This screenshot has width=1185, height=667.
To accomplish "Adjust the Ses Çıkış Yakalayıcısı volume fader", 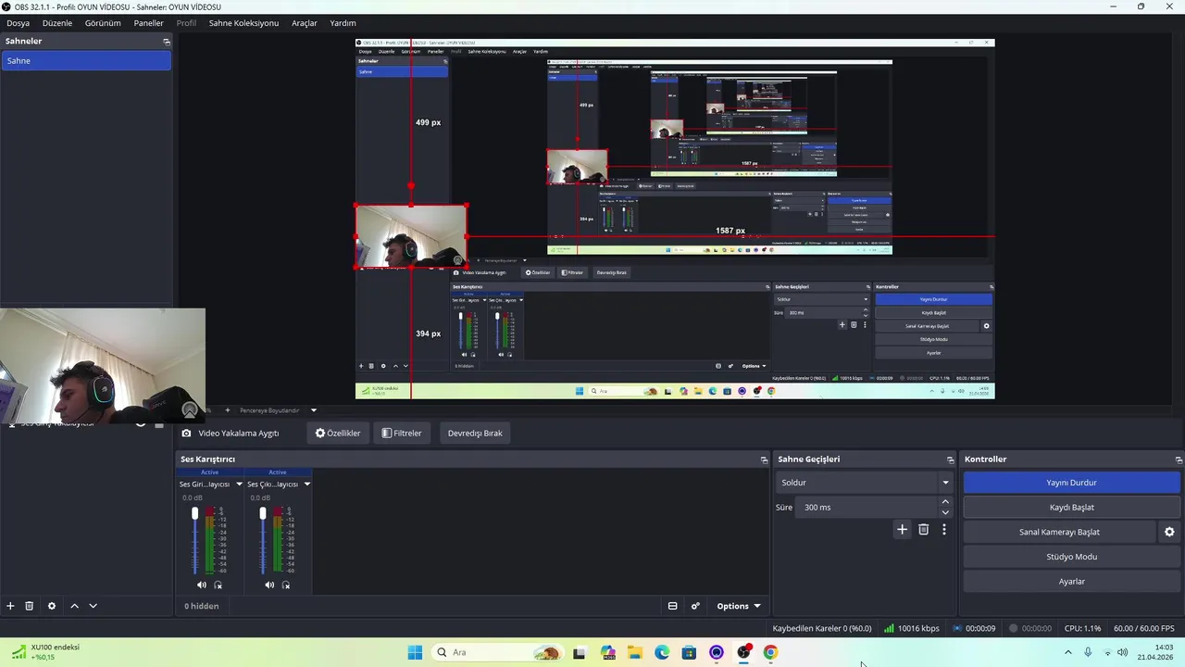I will point(262,514).
